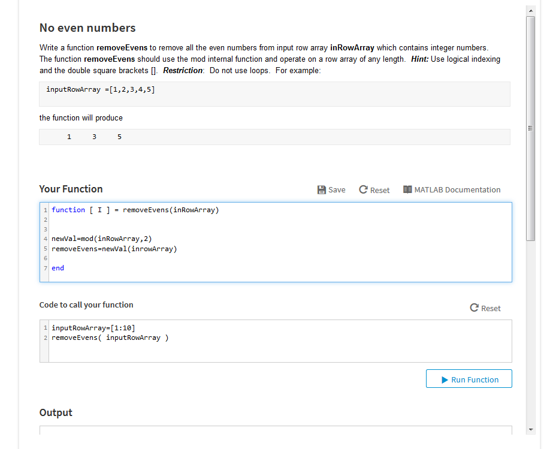Image resolution: width=553 pixels, height=449 pixels.
Task: Click the end keyword on line 7
Action: pos(57,267)
